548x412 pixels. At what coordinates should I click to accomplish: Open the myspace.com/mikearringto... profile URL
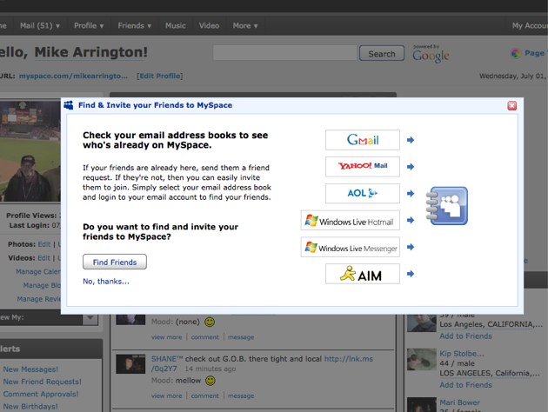click(73, 76)
